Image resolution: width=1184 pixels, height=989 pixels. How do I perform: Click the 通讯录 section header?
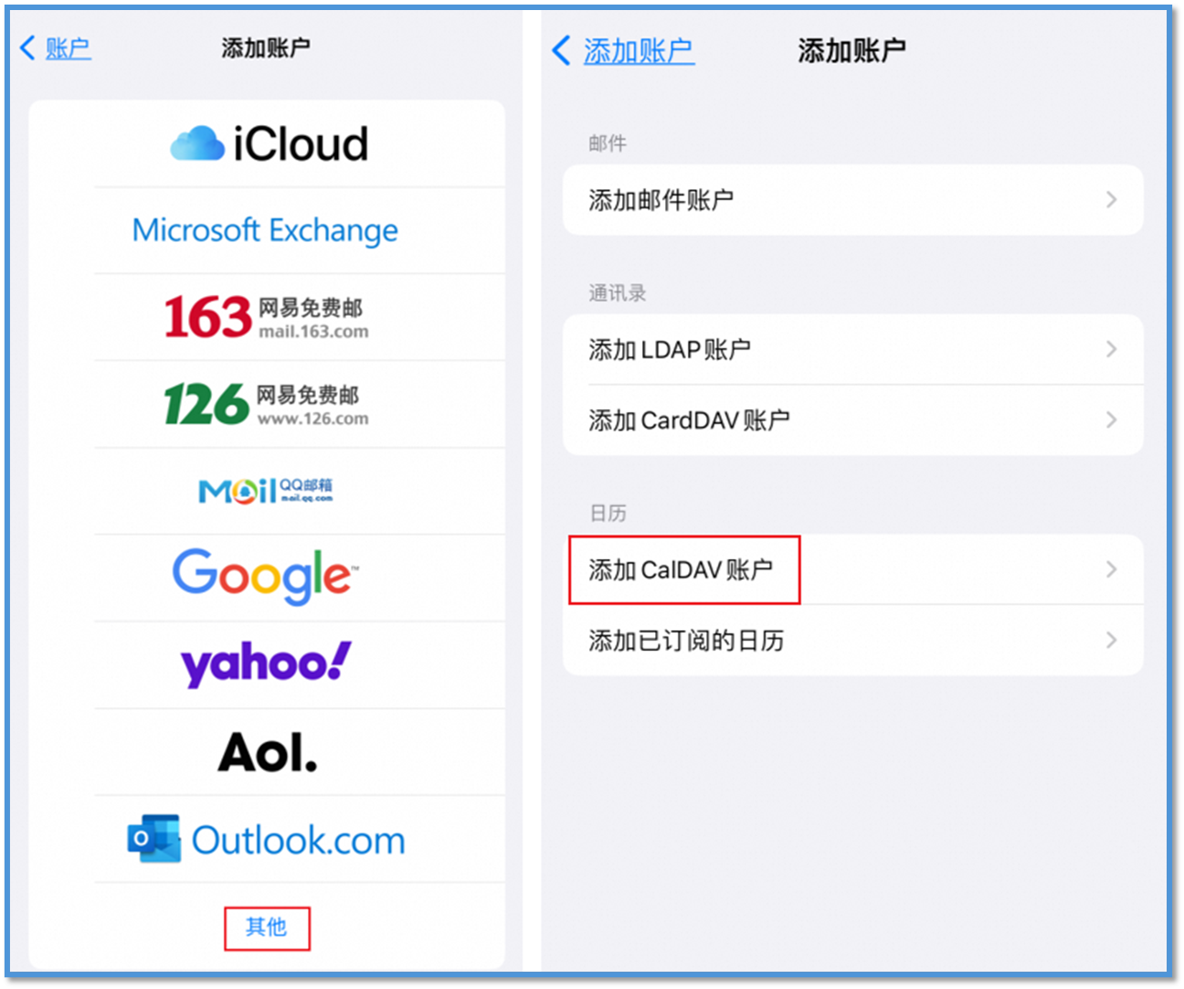click(x=618, y=293)
